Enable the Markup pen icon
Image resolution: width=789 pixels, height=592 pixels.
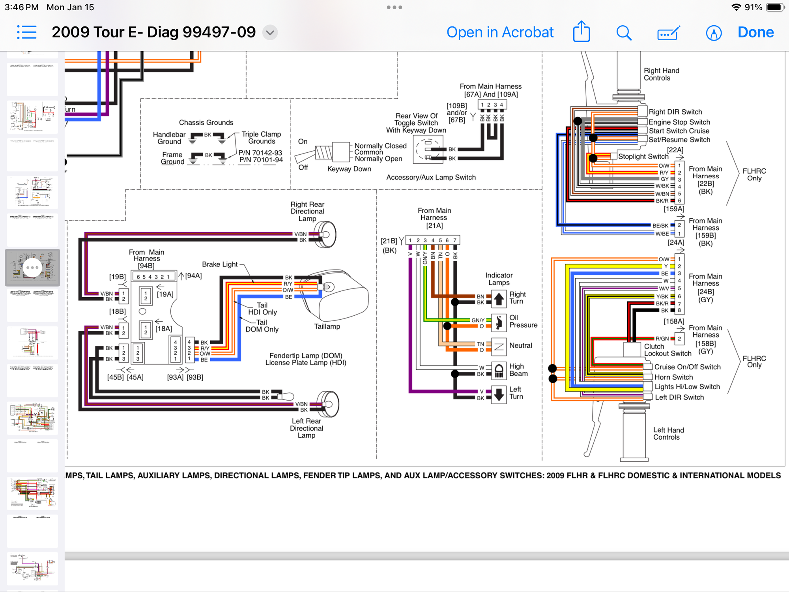713,33
